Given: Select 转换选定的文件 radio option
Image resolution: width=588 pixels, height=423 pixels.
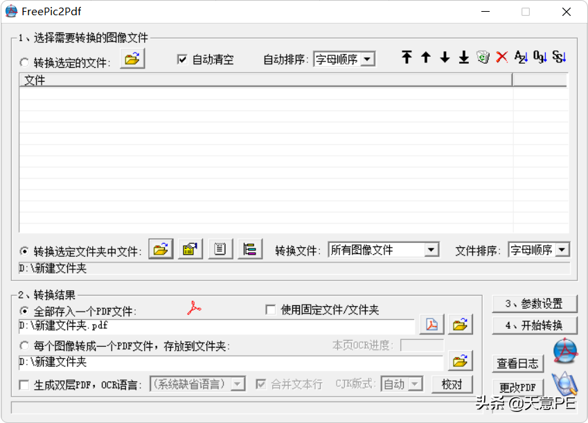Looking at the screenshot, I should tap(24, 62).
